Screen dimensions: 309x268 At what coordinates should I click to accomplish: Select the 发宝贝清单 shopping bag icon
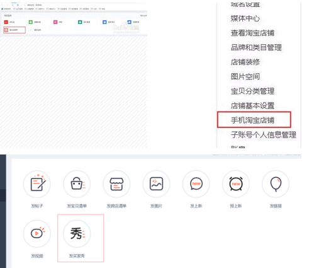77,184
